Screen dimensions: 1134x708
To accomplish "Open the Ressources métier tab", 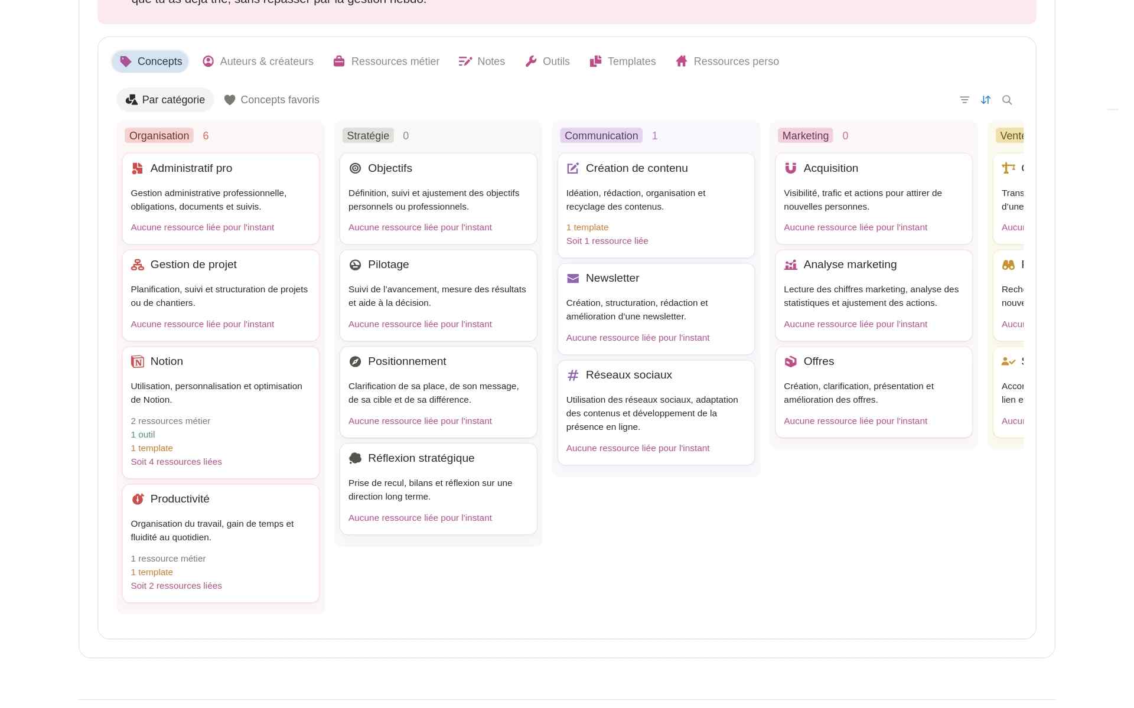I will point(386,61).
